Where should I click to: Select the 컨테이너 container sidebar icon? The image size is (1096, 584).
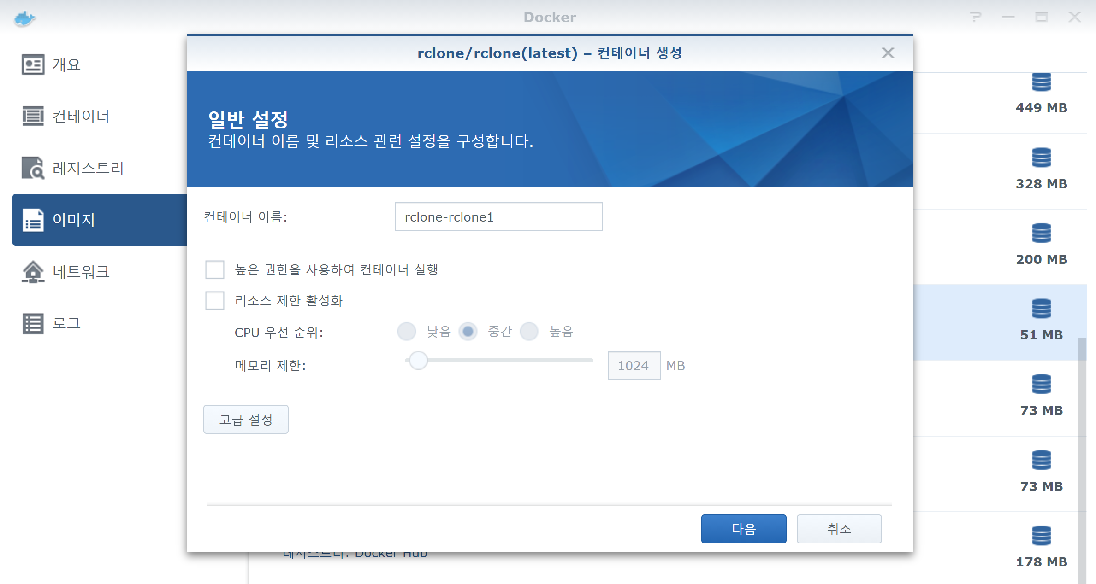coord(33,116)
